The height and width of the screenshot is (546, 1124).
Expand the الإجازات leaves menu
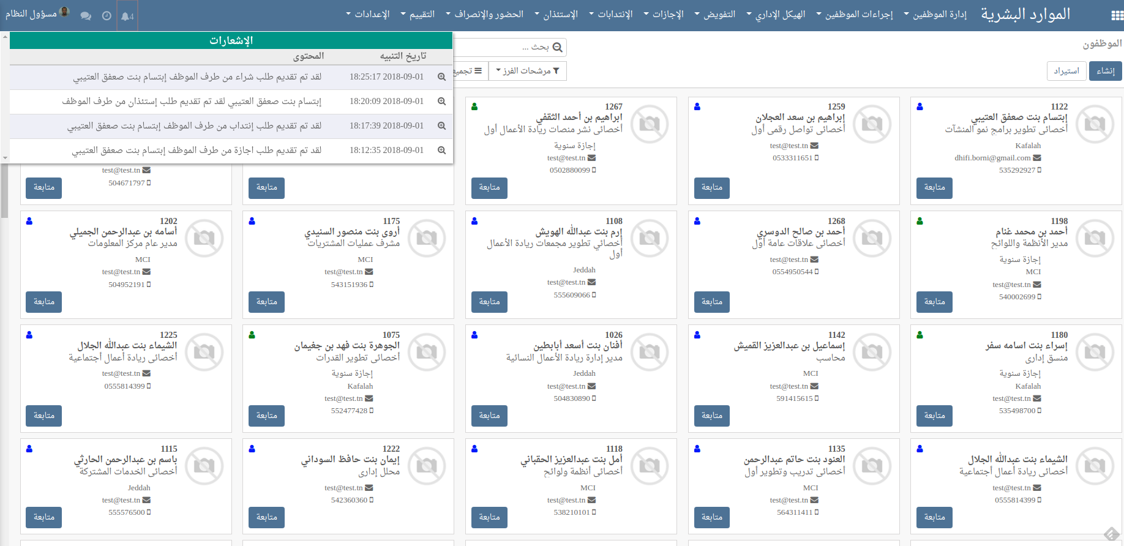tap(663, 14)
